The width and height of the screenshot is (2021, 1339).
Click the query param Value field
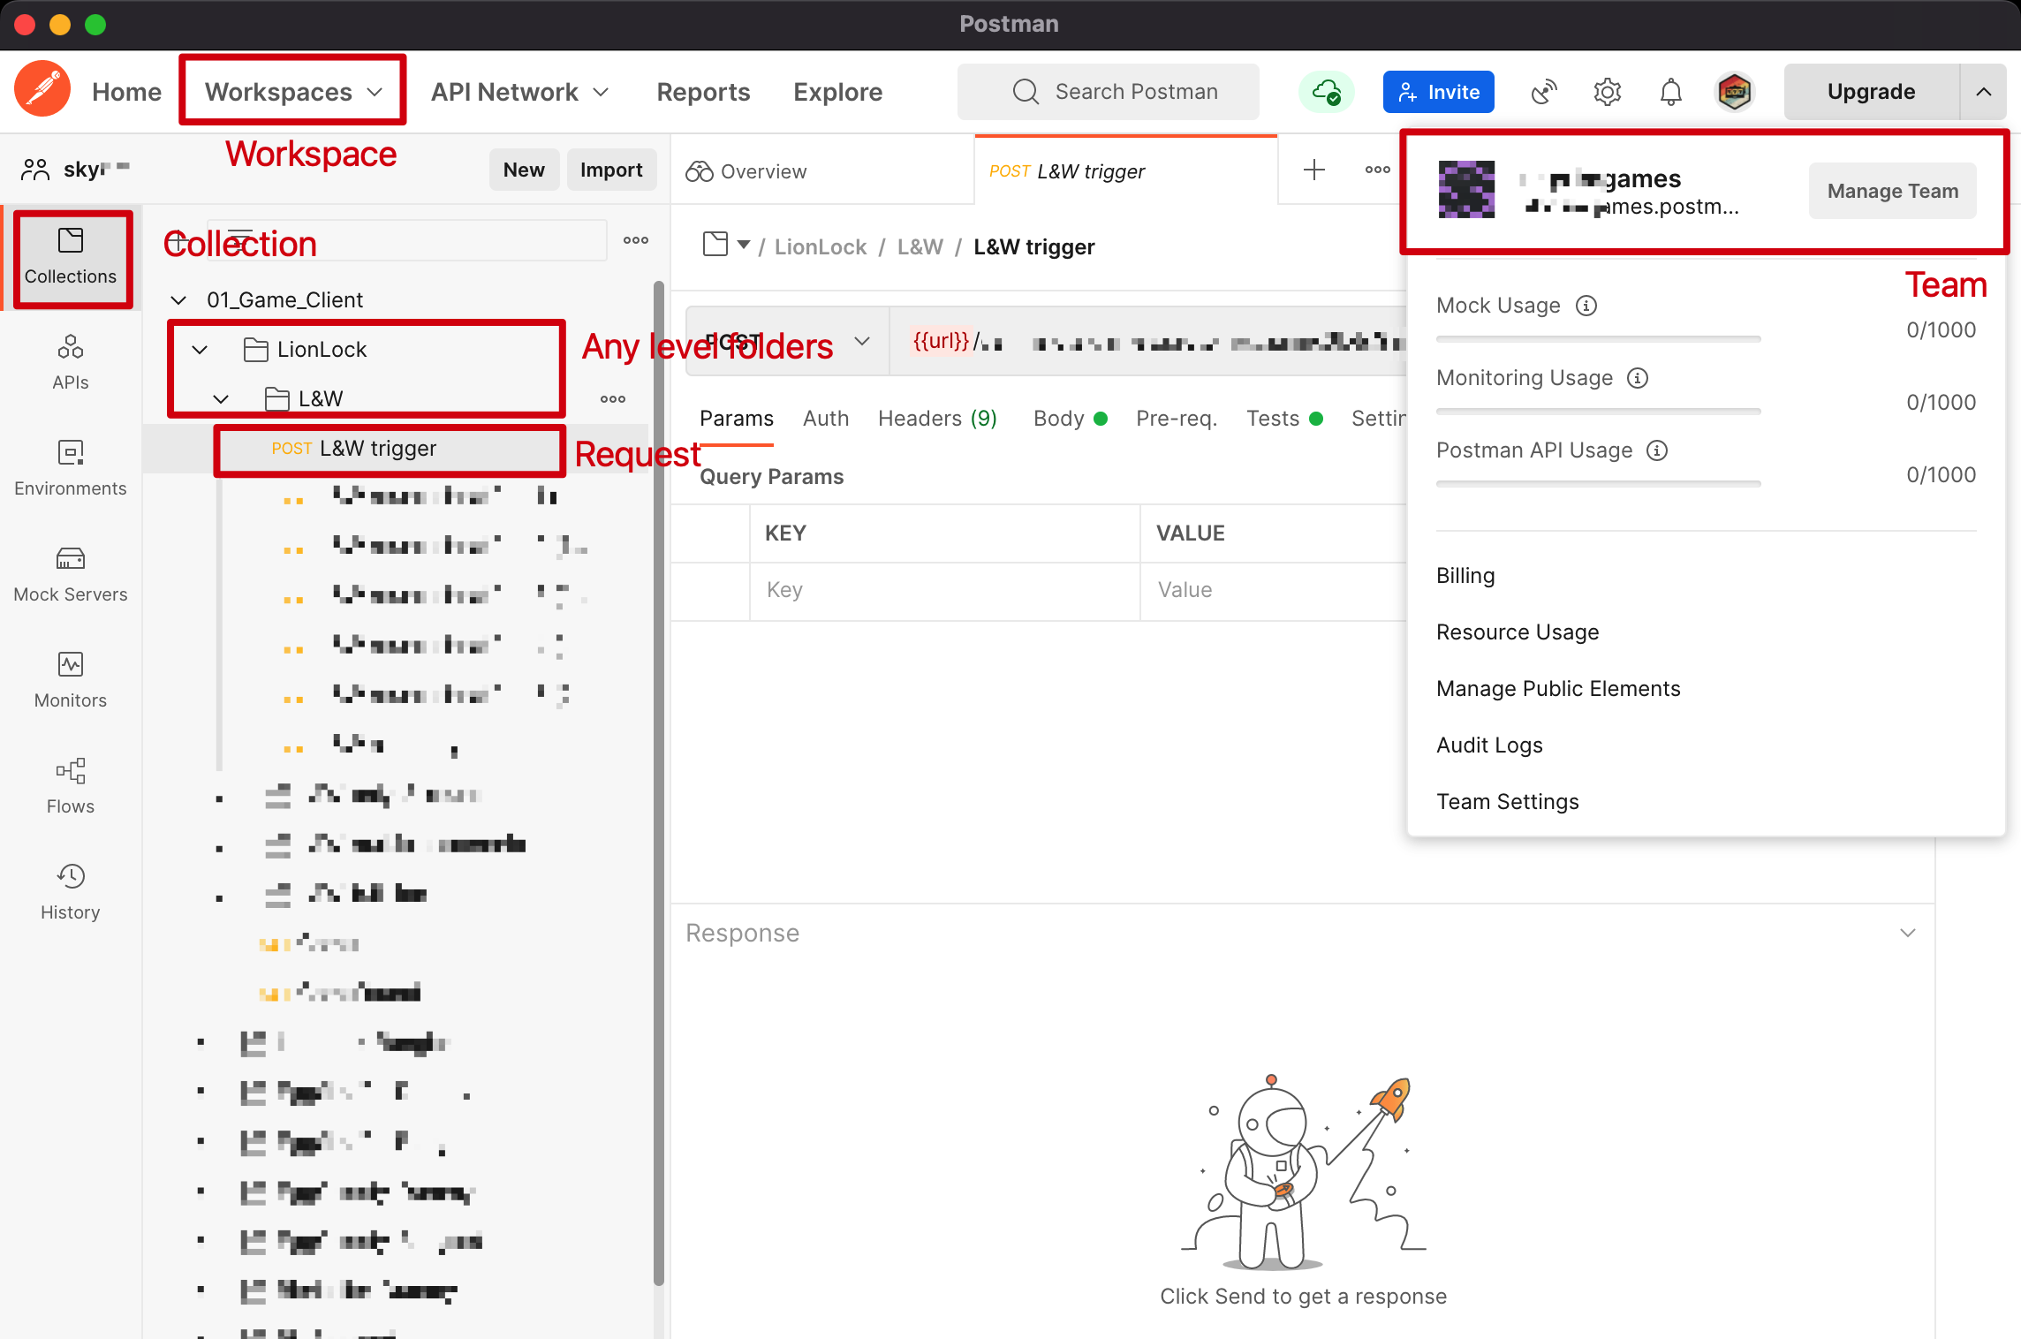(1274, 590)
